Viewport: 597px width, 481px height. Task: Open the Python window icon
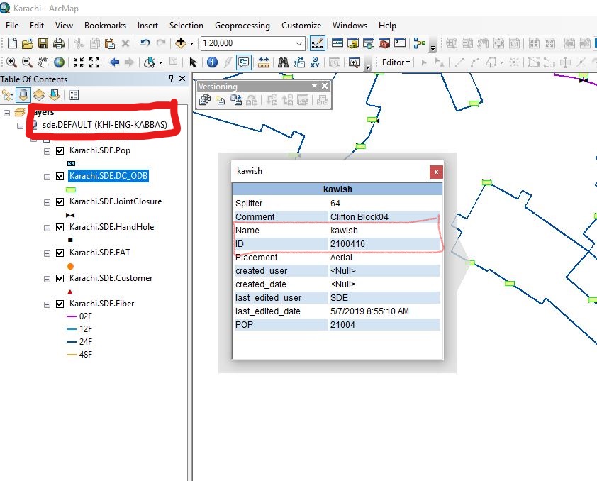point(400,43)
